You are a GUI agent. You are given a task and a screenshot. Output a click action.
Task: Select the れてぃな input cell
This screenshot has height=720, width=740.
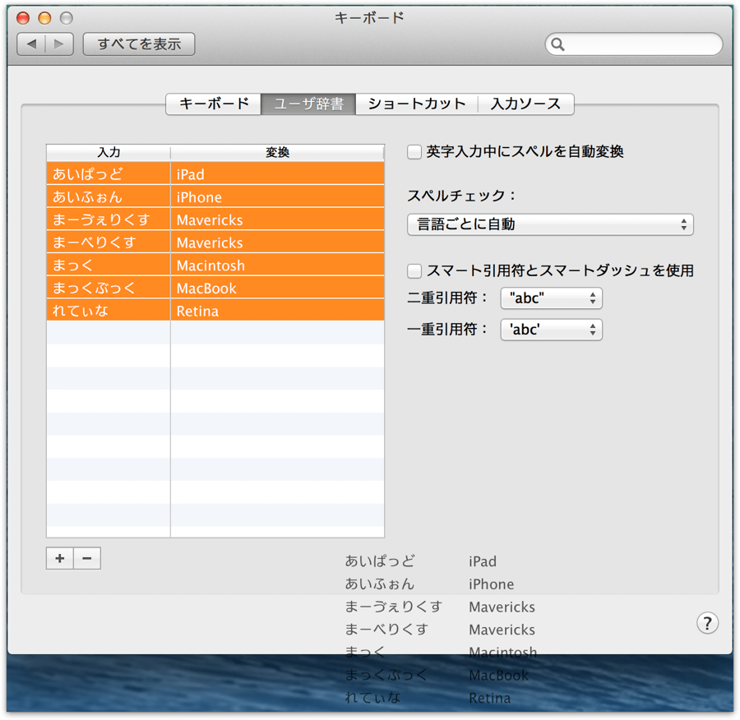tap(108, 310)
